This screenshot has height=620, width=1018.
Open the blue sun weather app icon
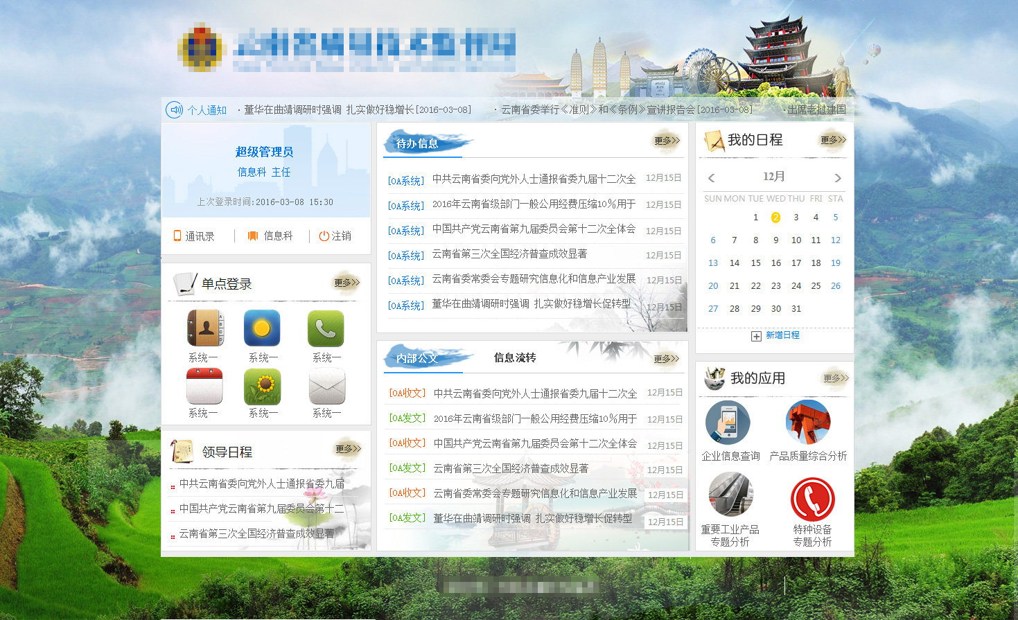262,328
